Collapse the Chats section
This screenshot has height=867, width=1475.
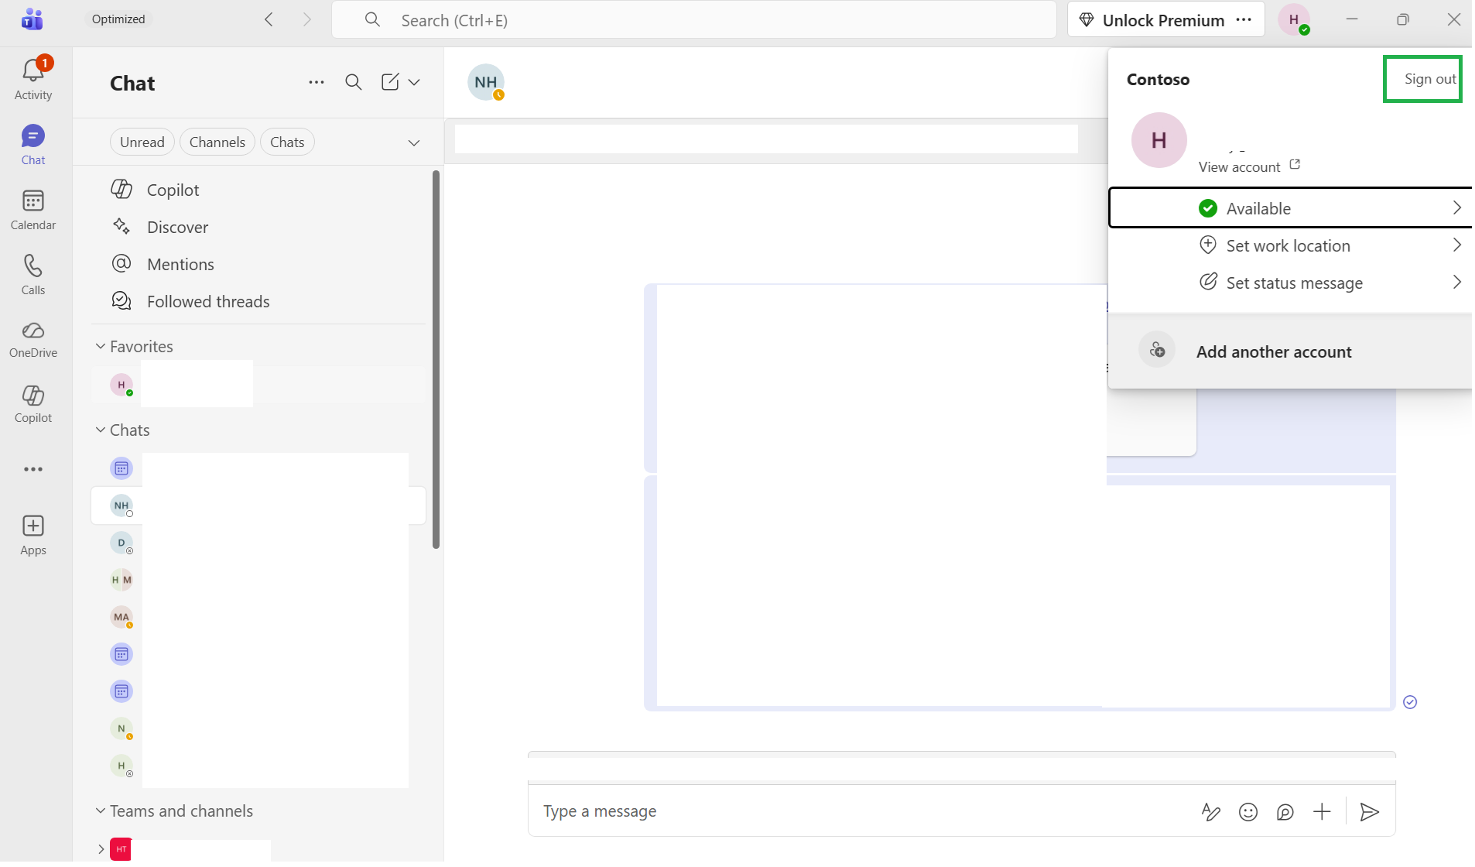coord(100,430)
